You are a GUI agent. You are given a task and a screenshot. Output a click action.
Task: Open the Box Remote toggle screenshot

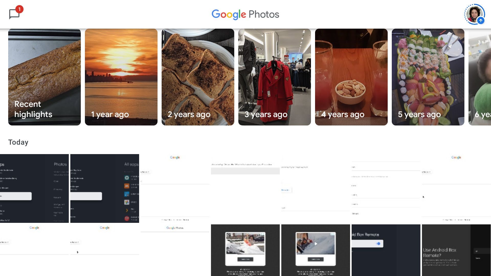click(386, 250)
